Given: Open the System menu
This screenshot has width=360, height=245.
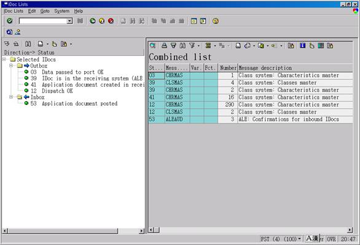Looking at the screenshot, I should (x=62, y=11).
